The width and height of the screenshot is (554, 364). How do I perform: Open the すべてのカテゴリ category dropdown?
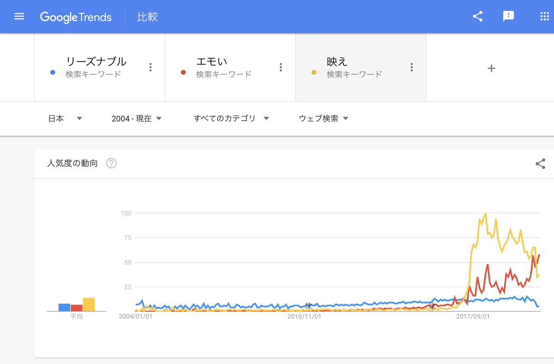pyautogui.click(x=230, y=118)
